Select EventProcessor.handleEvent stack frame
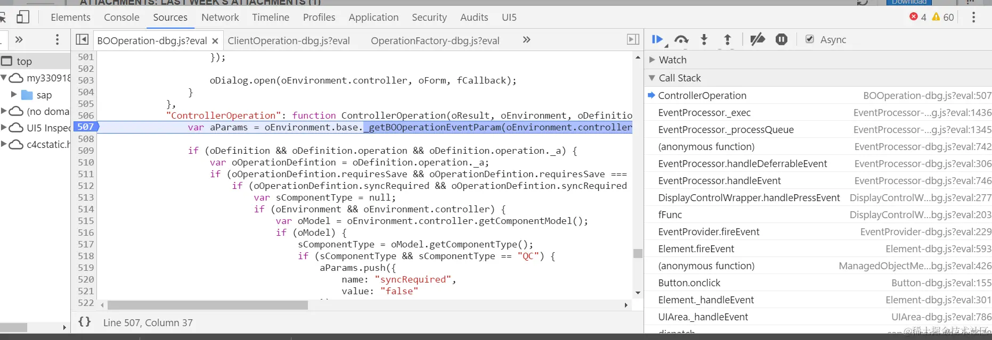 pyautogui.click(x=818, y=181)
